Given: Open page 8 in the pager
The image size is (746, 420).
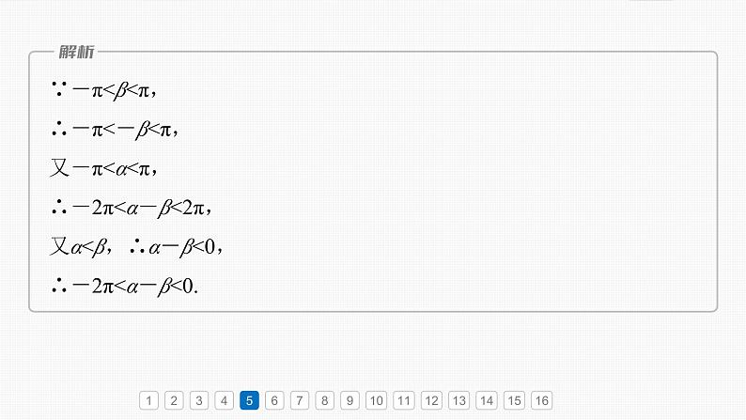Looking at the screenshot, I should point(325,401).
